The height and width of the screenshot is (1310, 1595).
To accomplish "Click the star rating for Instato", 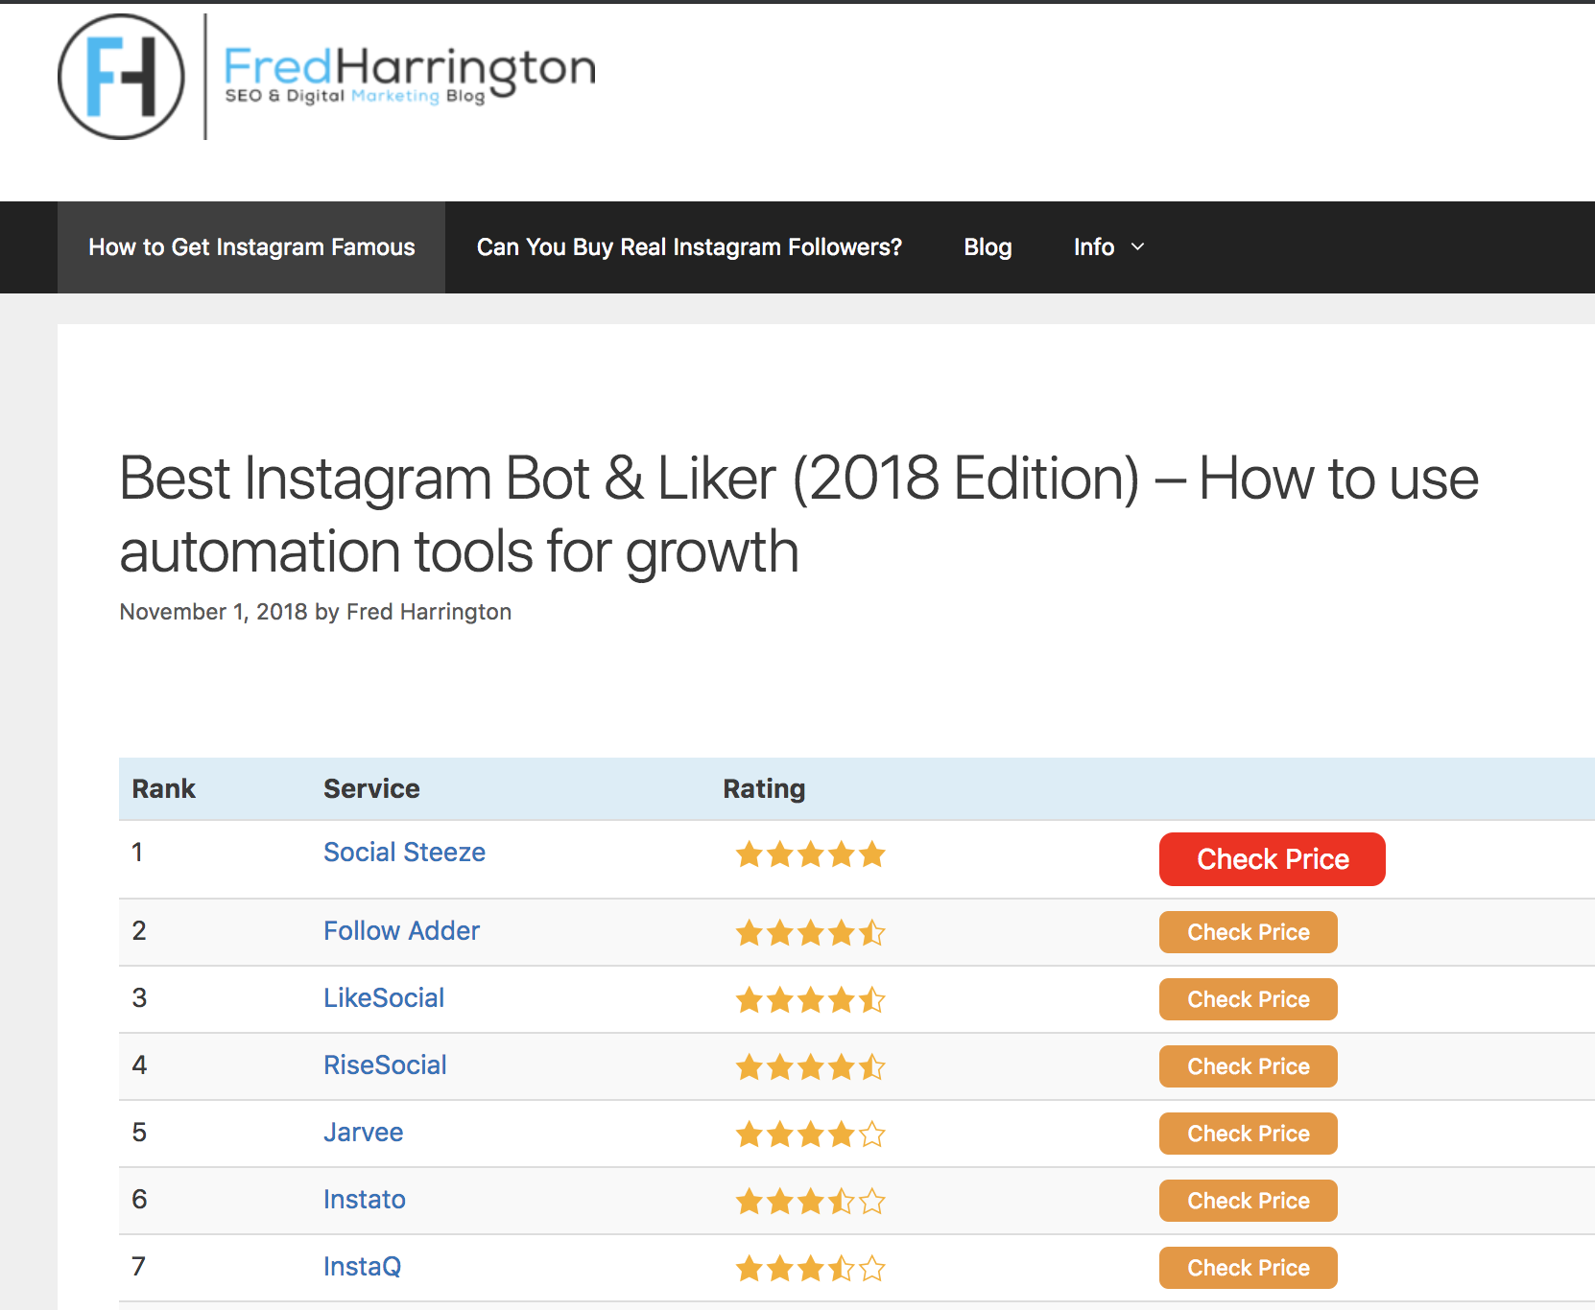I will (x=811, y=1201).
